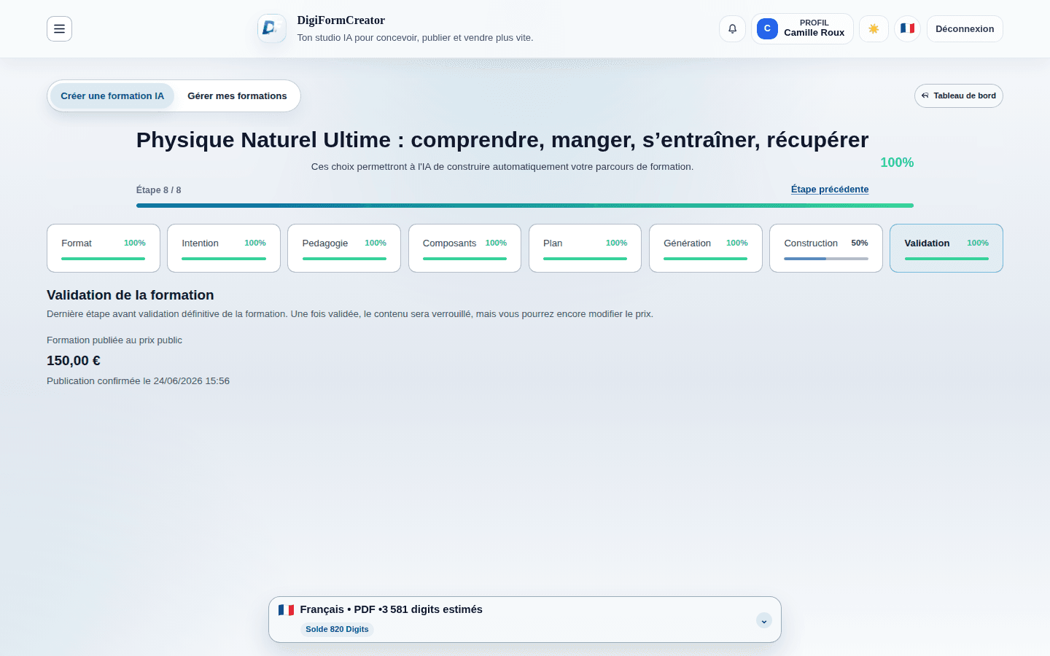
Task: Open the Format step card
Action: tap(104, 248)
